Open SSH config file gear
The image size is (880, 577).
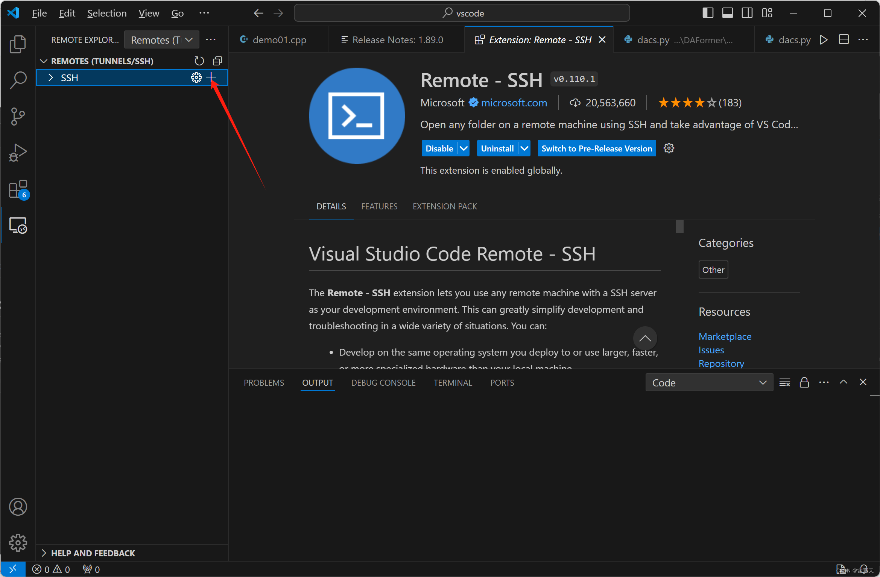[x=196, y=77]
